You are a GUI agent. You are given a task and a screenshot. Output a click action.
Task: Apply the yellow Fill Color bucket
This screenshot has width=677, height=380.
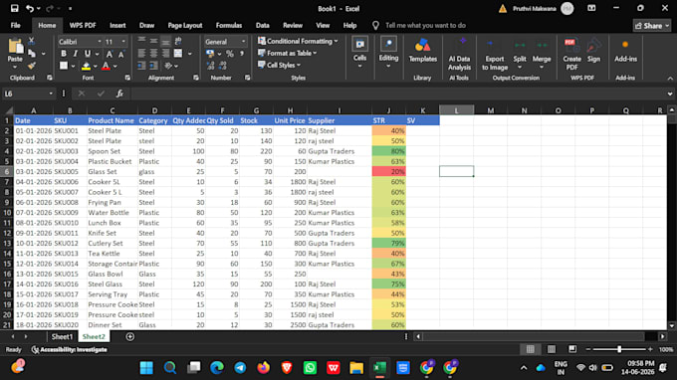pos(86,66)
